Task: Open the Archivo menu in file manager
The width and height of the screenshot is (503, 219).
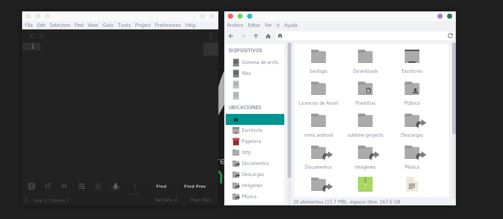Action: pos(235,25)
